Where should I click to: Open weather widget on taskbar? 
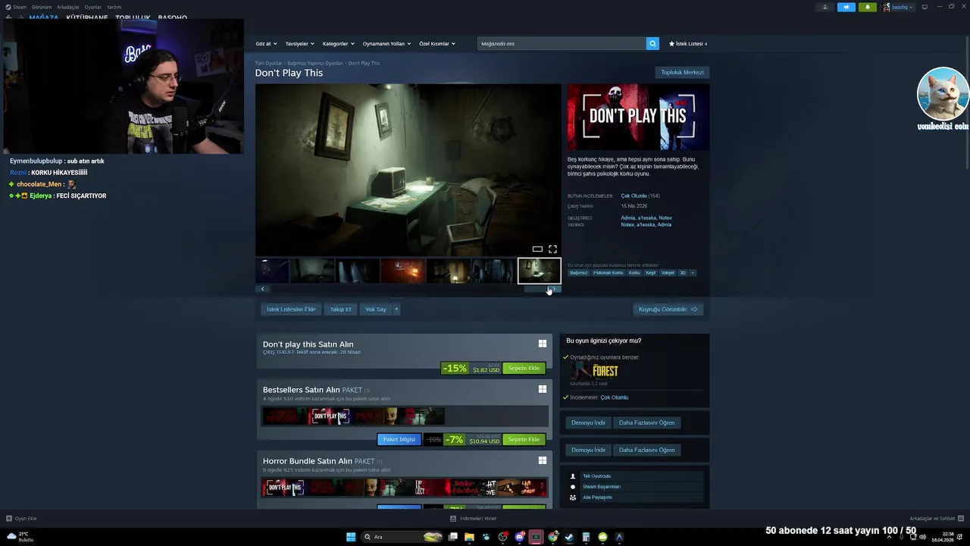point(20,537)
